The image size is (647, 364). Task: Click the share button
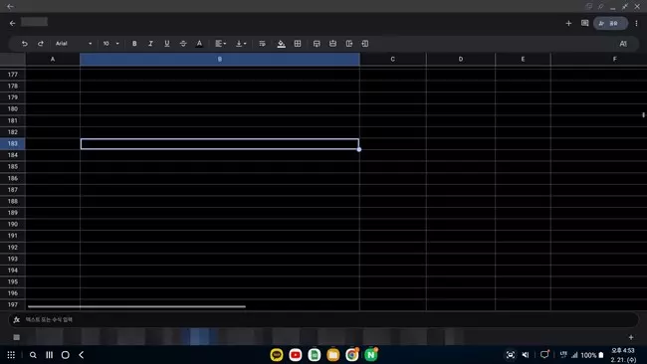tap(610, 23)
